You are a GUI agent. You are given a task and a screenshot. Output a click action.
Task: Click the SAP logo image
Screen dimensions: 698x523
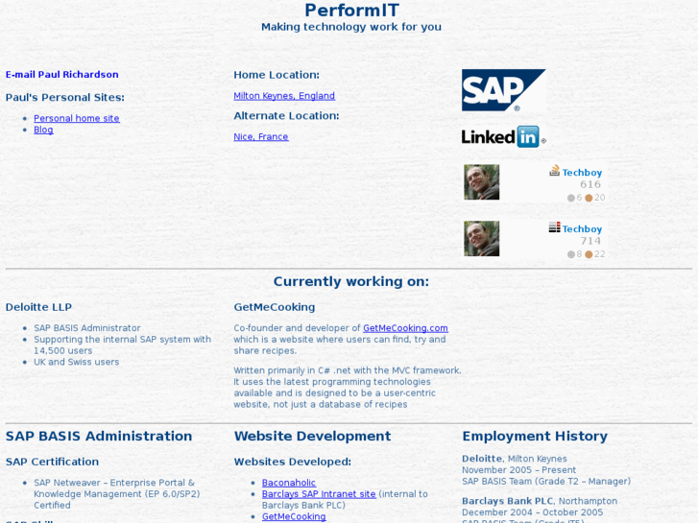(x=503, y=90)
